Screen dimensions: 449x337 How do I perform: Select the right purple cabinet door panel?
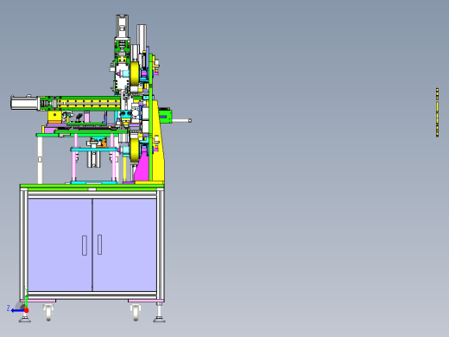point(124,245)
